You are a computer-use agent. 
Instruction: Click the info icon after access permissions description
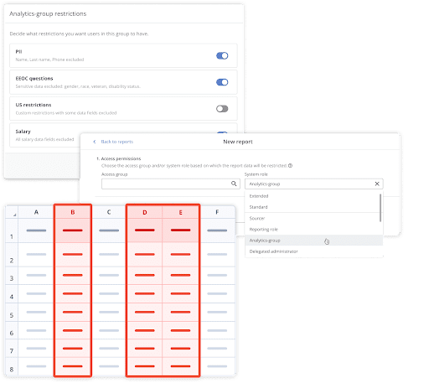click(291, 166)
